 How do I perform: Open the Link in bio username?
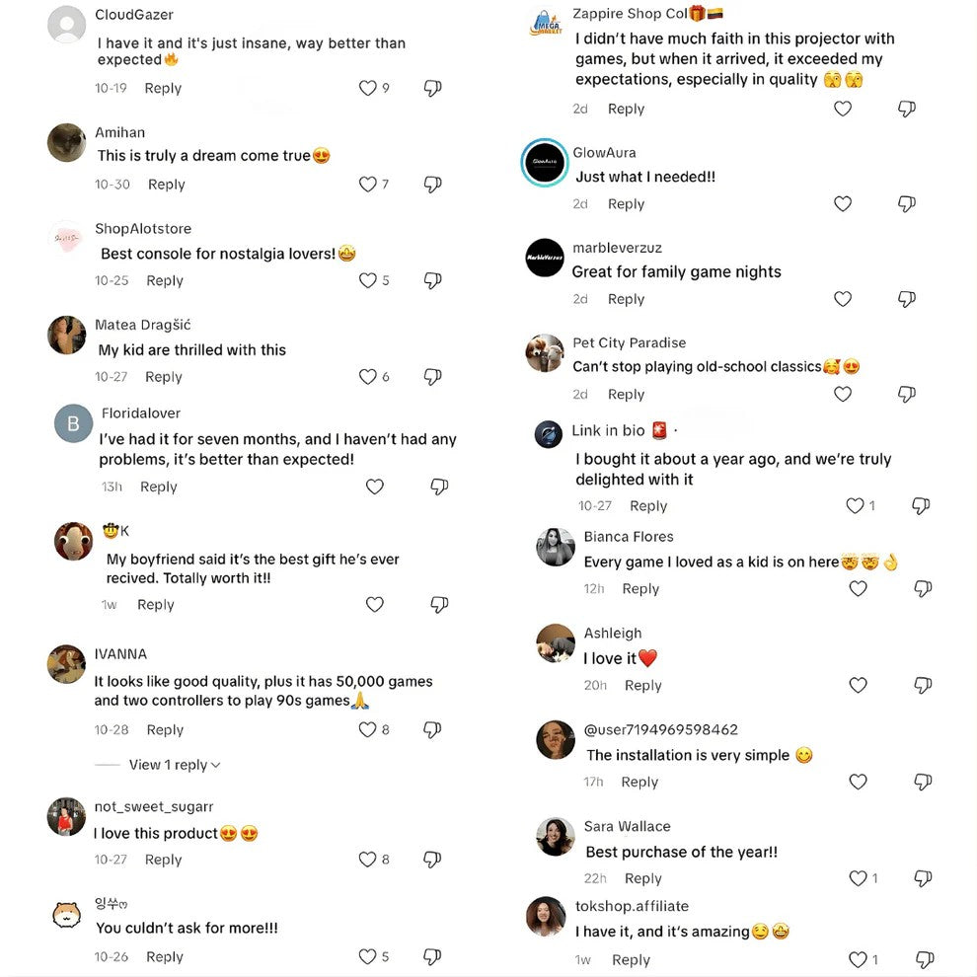point(608,430)
